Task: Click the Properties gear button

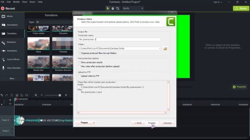Action: coord(239,87)
